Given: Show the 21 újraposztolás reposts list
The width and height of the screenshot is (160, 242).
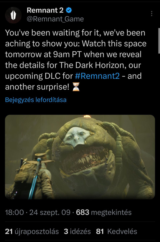Looking at the screenshot, I should pyautogui.click(x=32, y=231).
